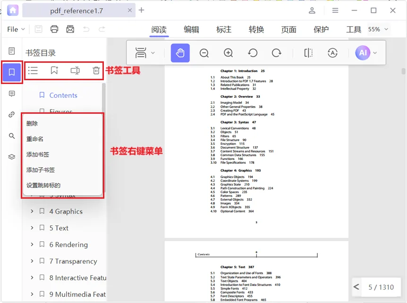407x303 pixels.
Task: Select the Contents bookmark
Action: [63, 95]
